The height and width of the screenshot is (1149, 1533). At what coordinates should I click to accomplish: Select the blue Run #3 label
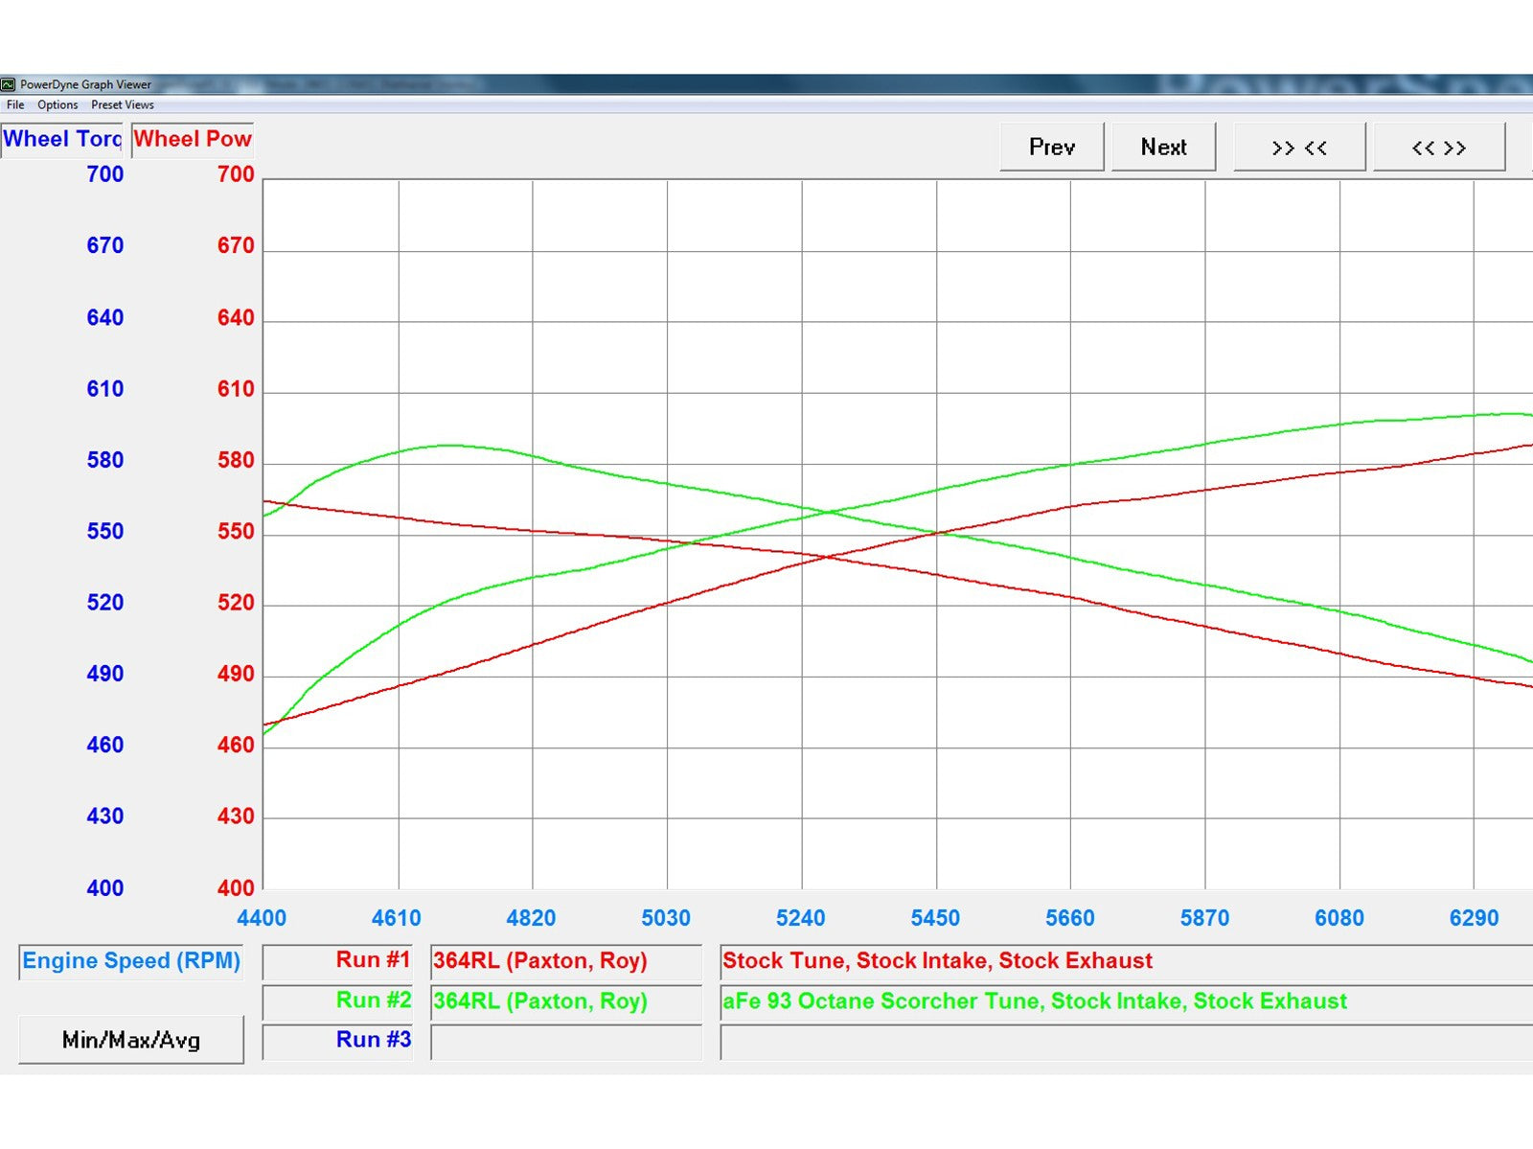coord(372,1040)
